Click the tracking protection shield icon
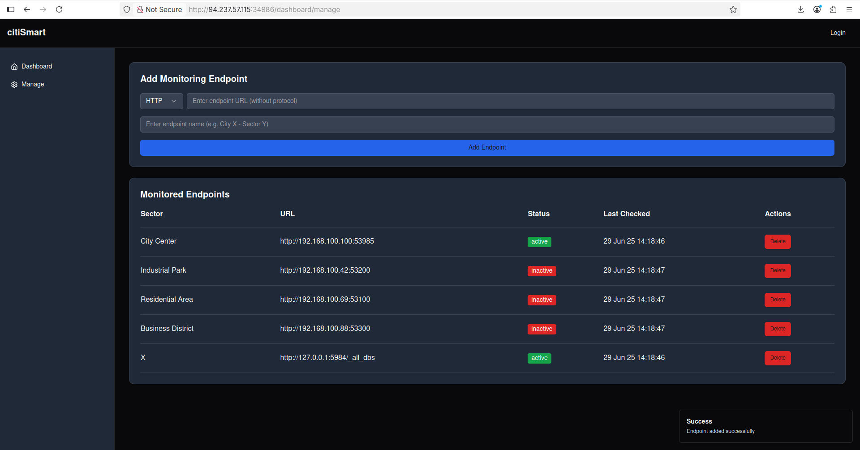The height and width of the screenshot is (450, 860). pos(127,9)
